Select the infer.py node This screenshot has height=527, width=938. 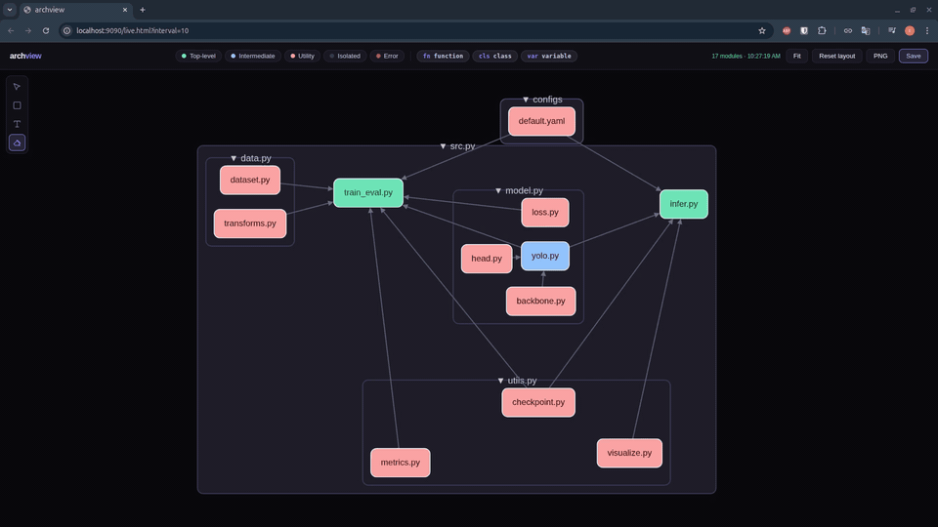(x=684, y=204)
